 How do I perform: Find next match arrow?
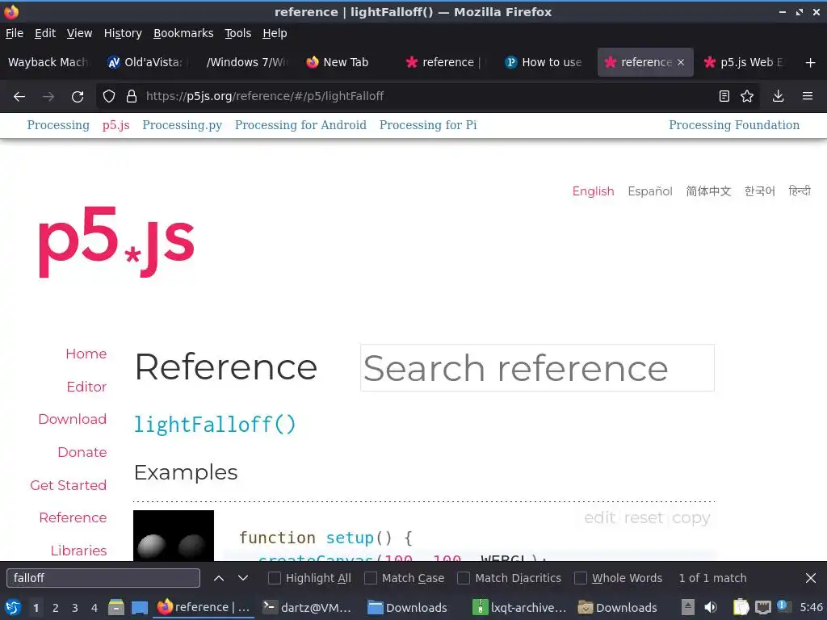coord(243,578)
